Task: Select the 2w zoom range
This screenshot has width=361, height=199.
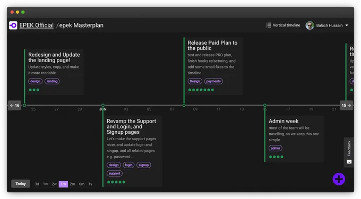Action: [x=54, y=184]
